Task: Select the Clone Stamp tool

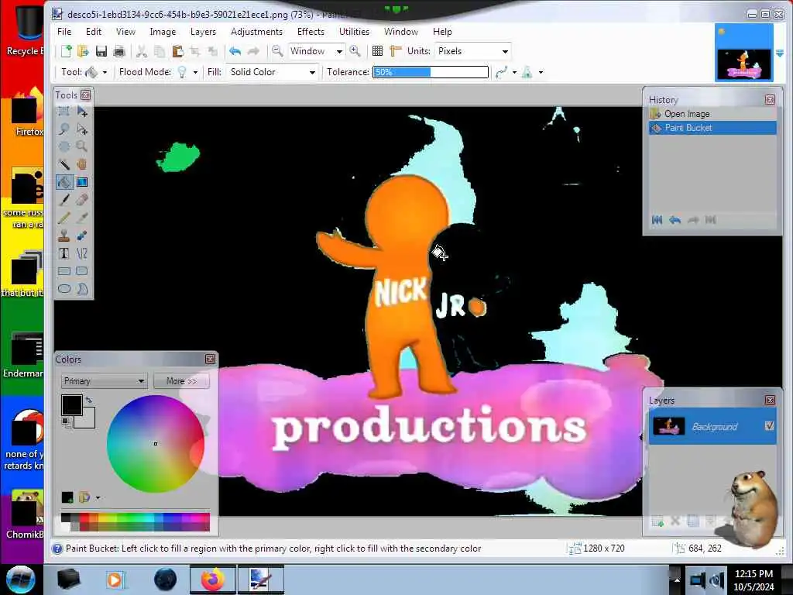Action: [64, 236]
